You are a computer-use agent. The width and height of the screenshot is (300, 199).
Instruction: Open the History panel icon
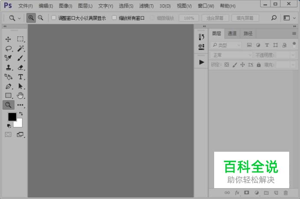coord(201,37)
